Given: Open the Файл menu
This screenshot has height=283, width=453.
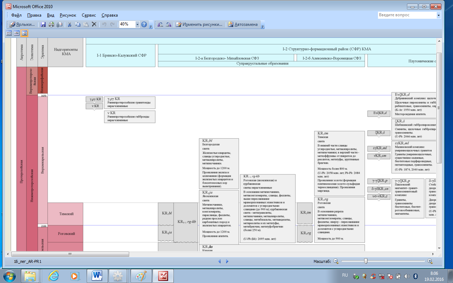Looking at the screenshot, I should click(x=16, y=15).
